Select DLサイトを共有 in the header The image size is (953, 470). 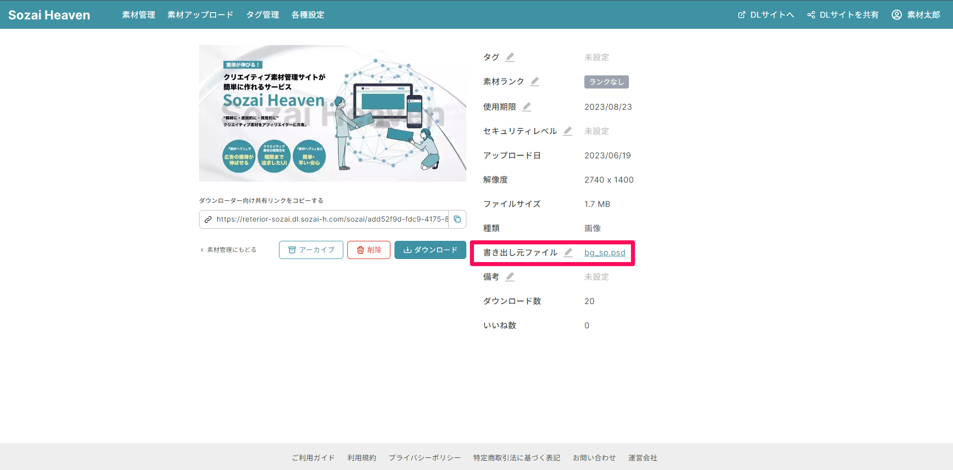click(x=843, y=15)
